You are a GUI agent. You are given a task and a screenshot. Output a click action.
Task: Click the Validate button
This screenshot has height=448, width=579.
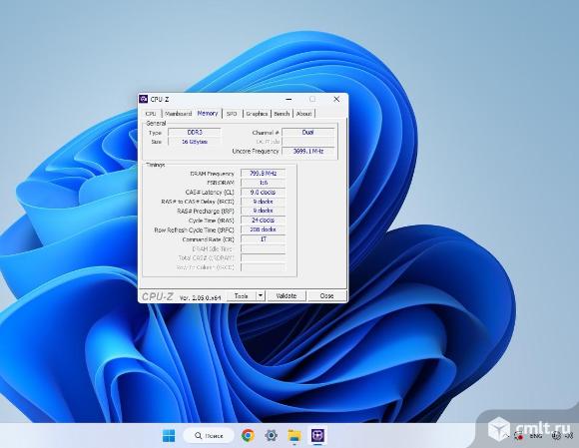(x=287, y=296)
